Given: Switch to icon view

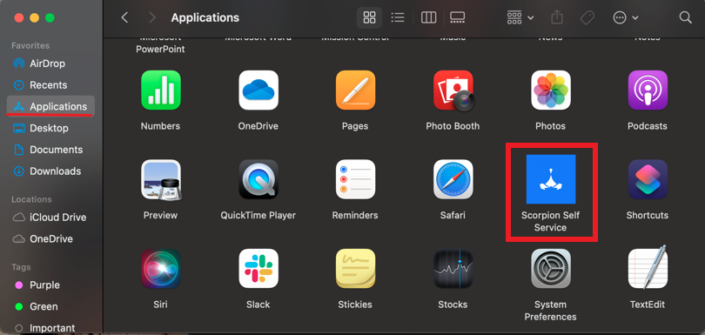Looking at the screenshot, I should click(370, 17).
